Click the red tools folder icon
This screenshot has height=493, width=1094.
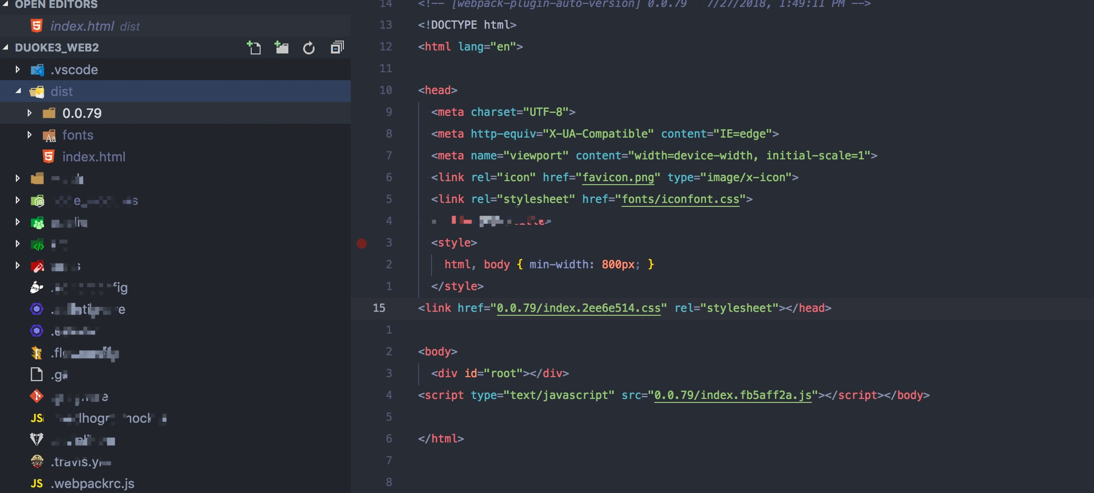point(38,266)
